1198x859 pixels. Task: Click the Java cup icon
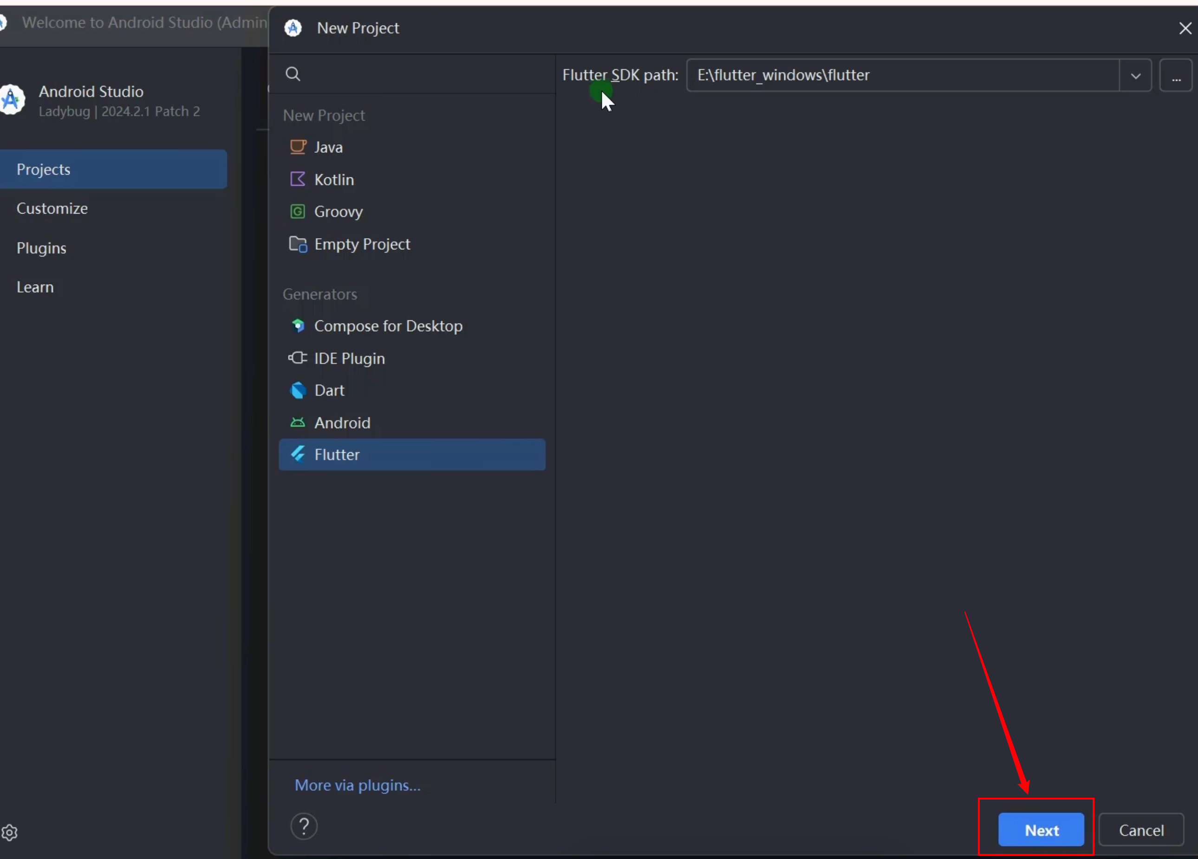[298, 147]
